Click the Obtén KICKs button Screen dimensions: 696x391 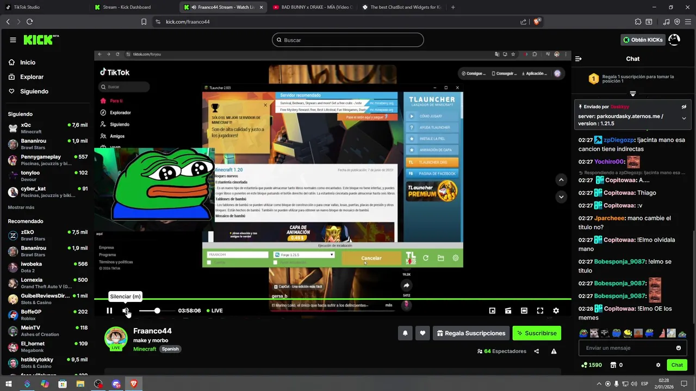click(643, 40)
